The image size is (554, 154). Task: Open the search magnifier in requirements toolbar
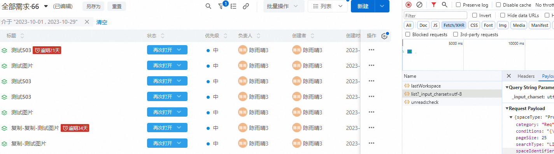[208, 6]
